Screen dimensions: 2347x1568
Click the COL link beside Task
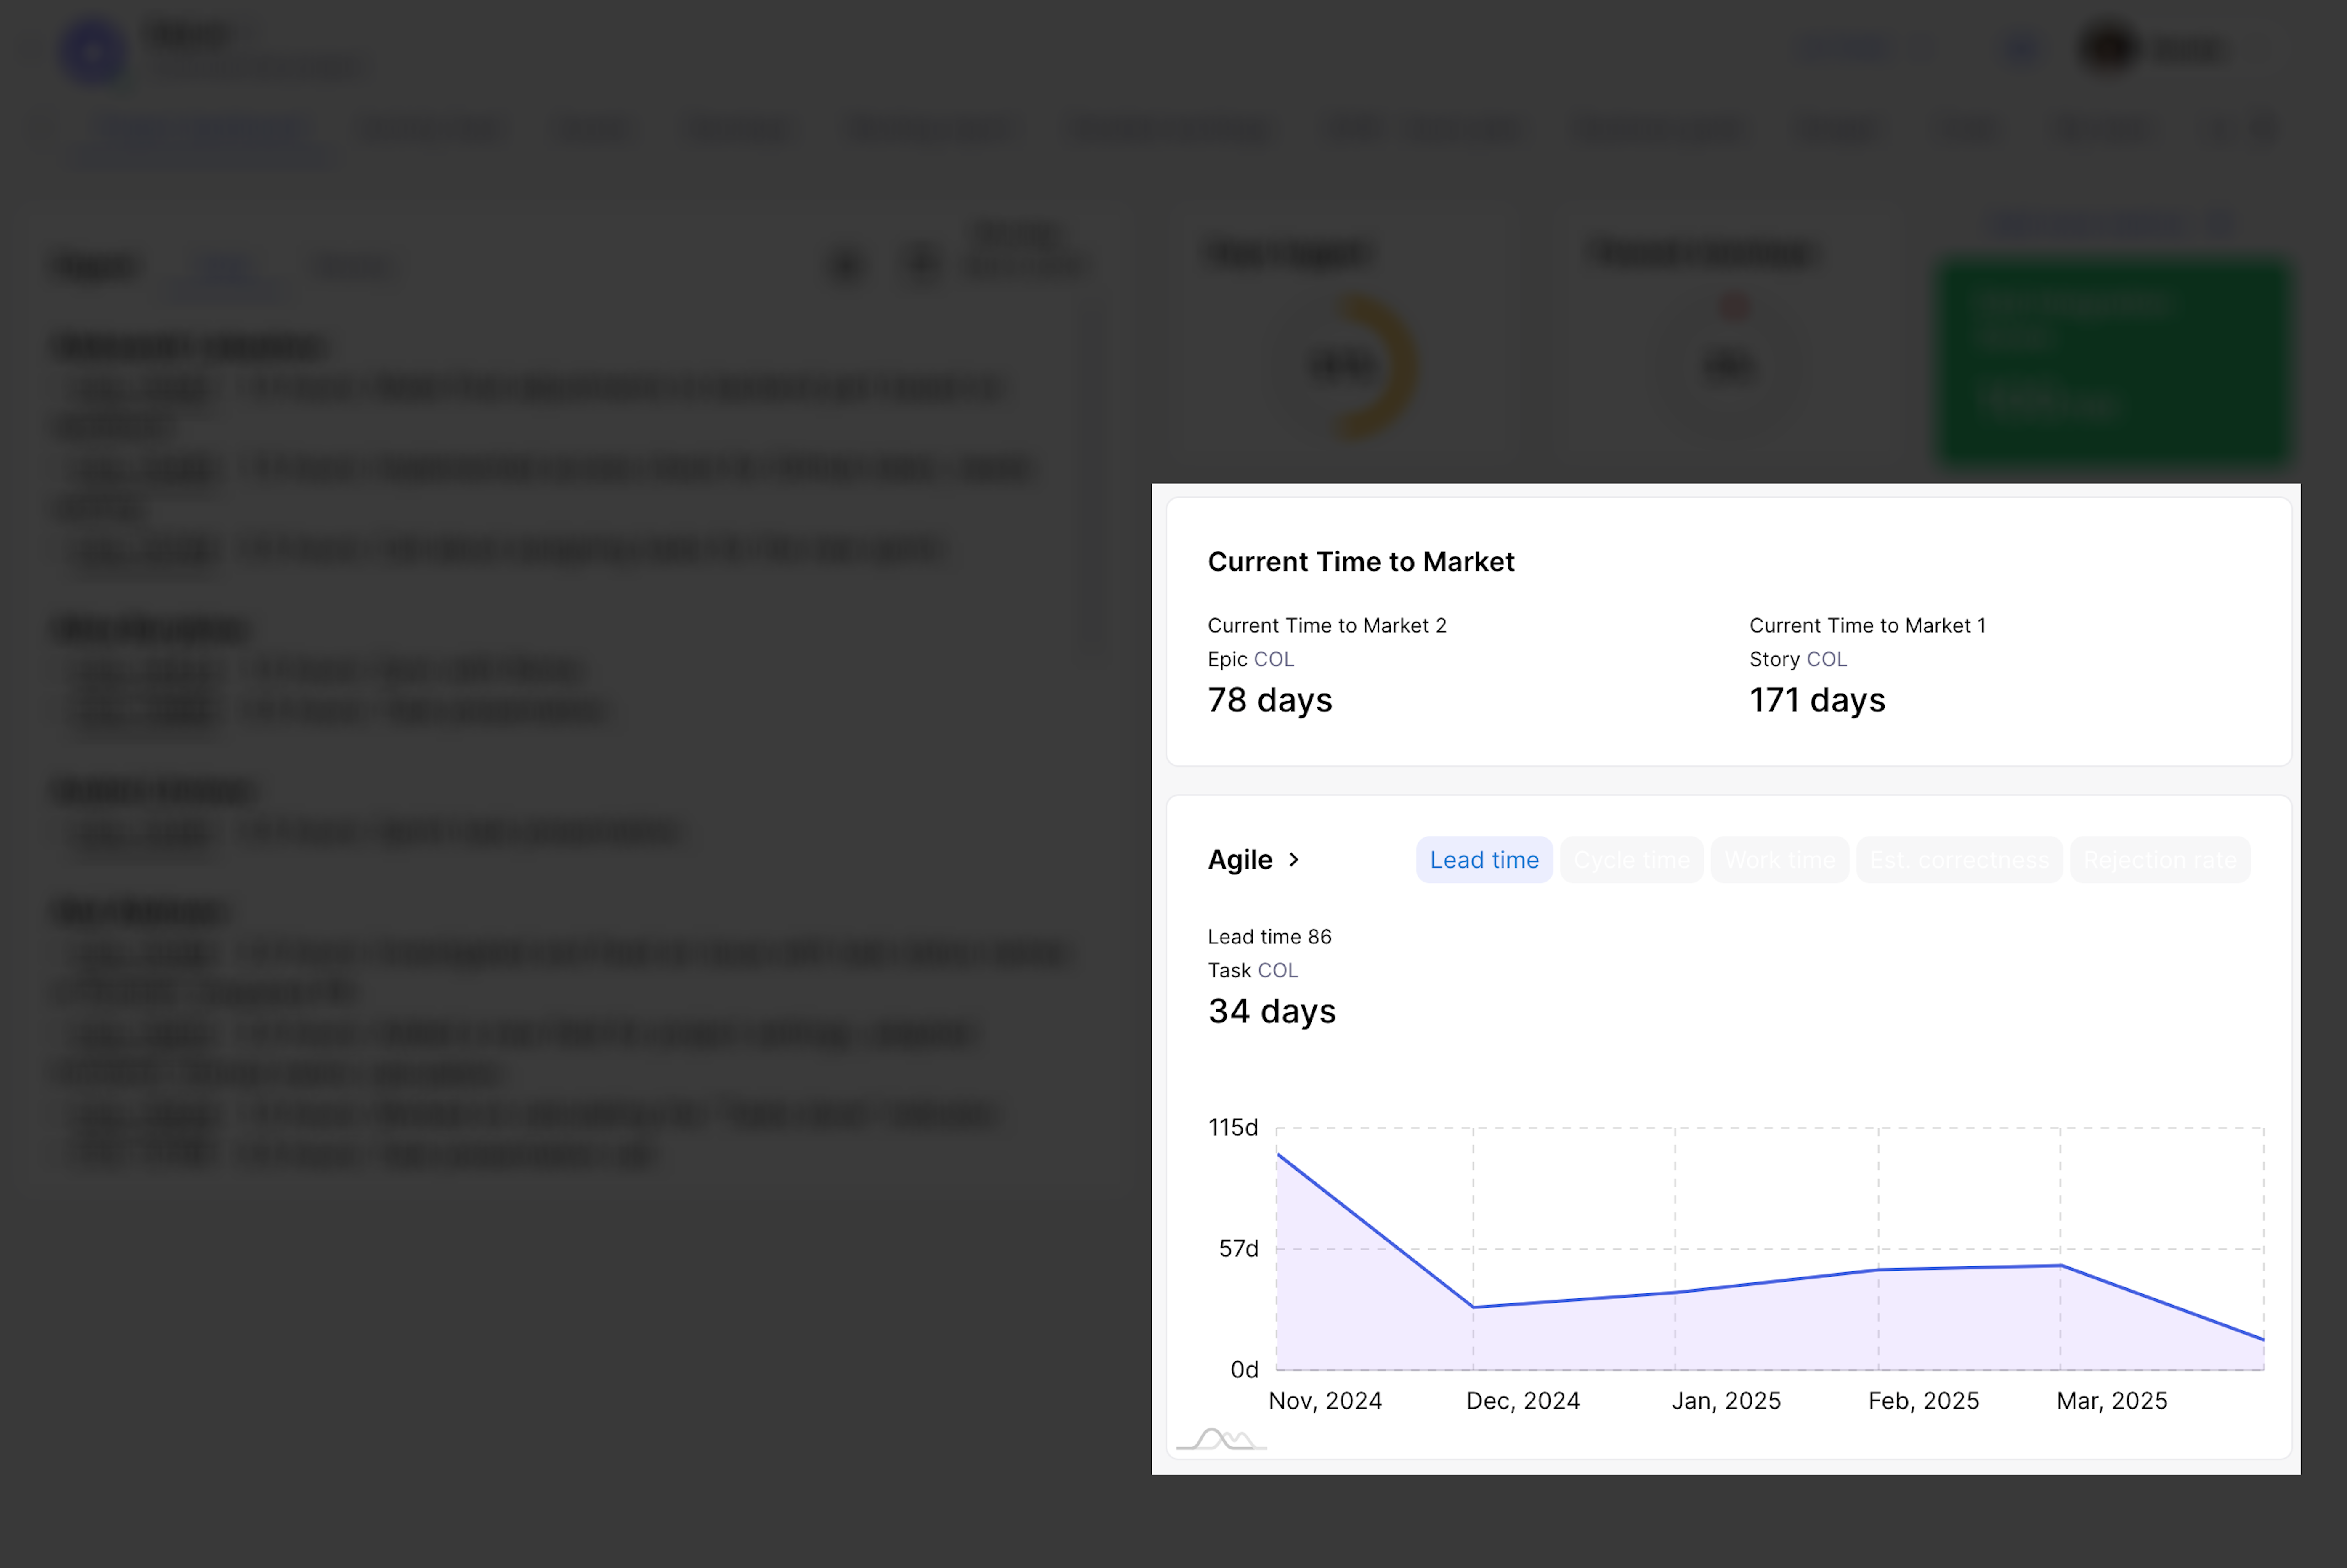1277,970
